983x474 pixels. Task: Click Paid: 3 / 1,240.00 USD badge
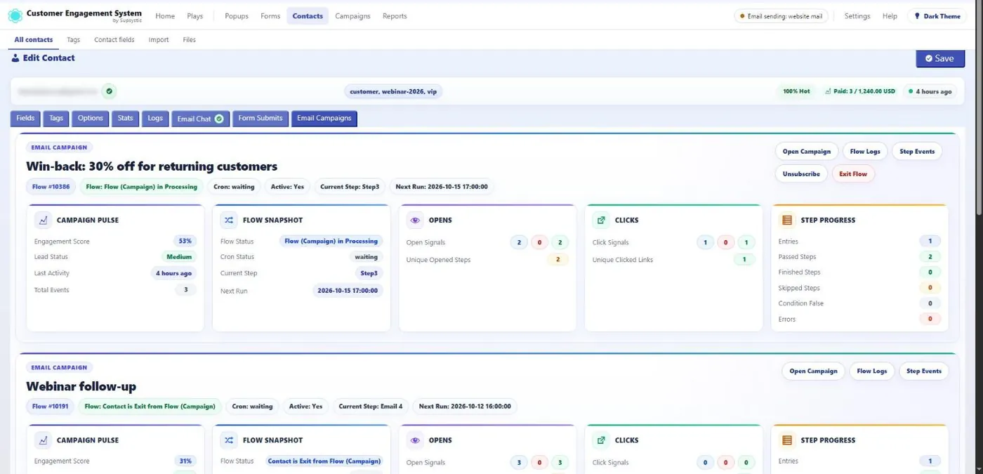860,91
